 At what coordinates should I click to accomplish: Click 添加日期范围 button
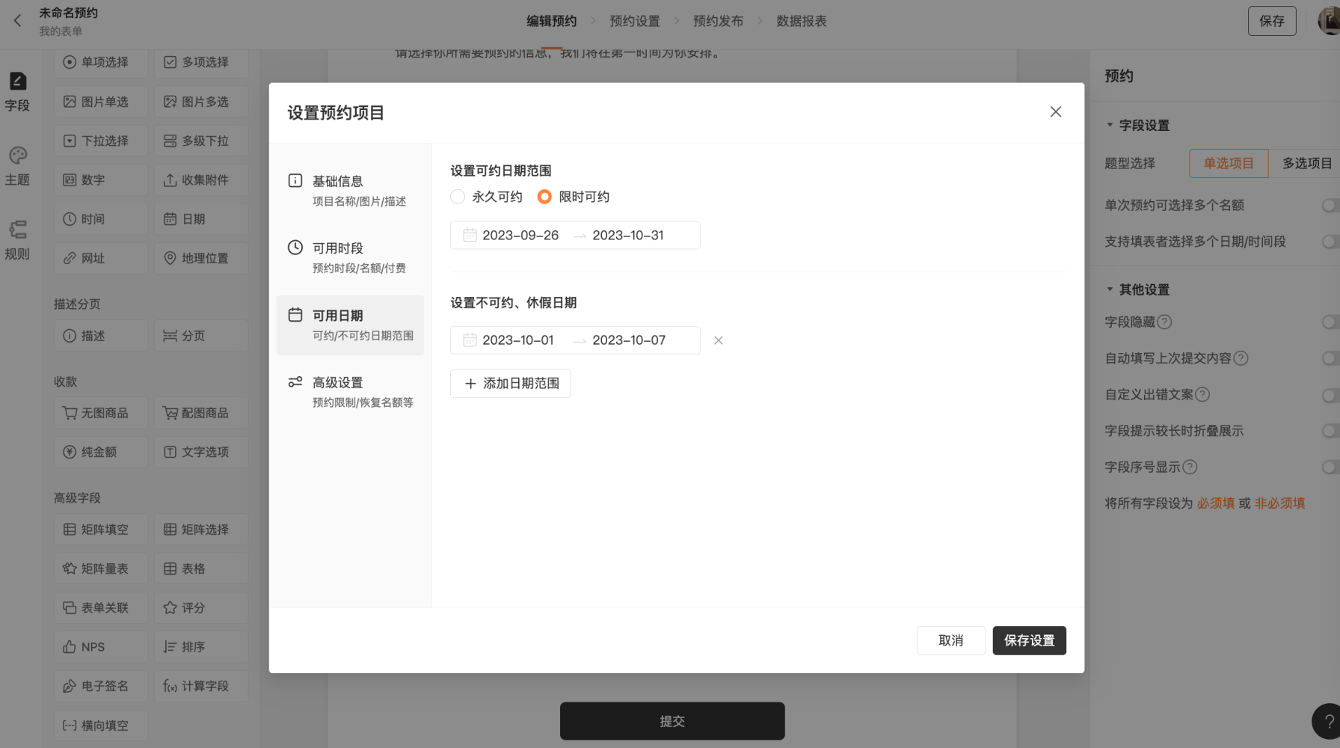[511, 383]
